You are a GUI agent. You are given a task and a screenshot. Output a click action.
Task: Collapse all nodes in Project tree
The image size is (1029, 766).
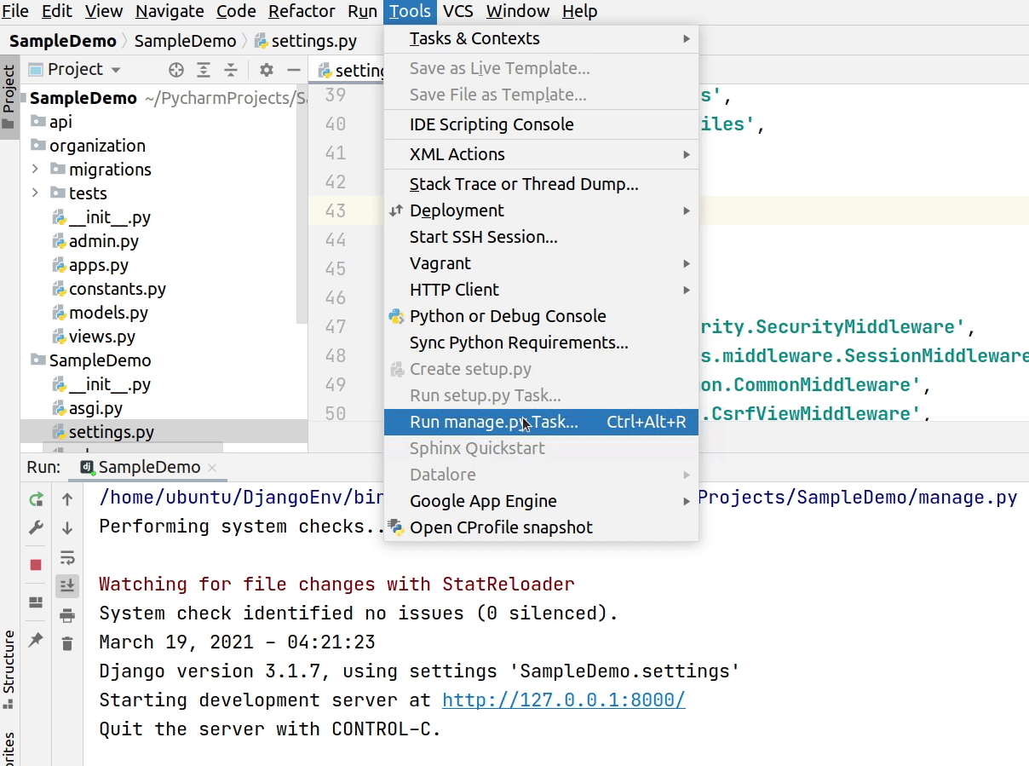(232, 69)
